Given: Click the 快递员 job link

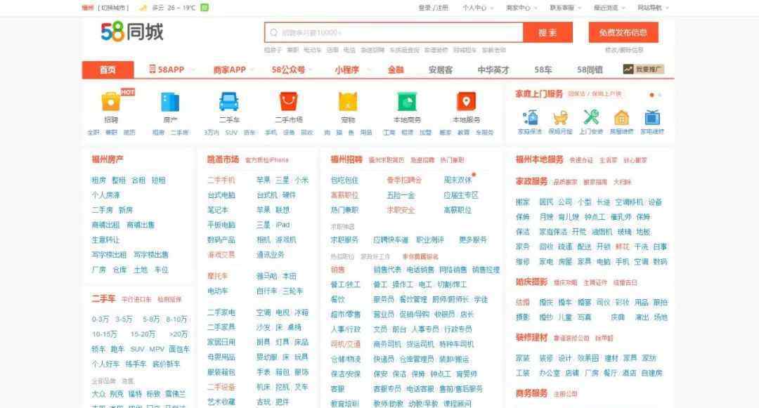Looking at the screenshot, I should (x=384, y=359).
